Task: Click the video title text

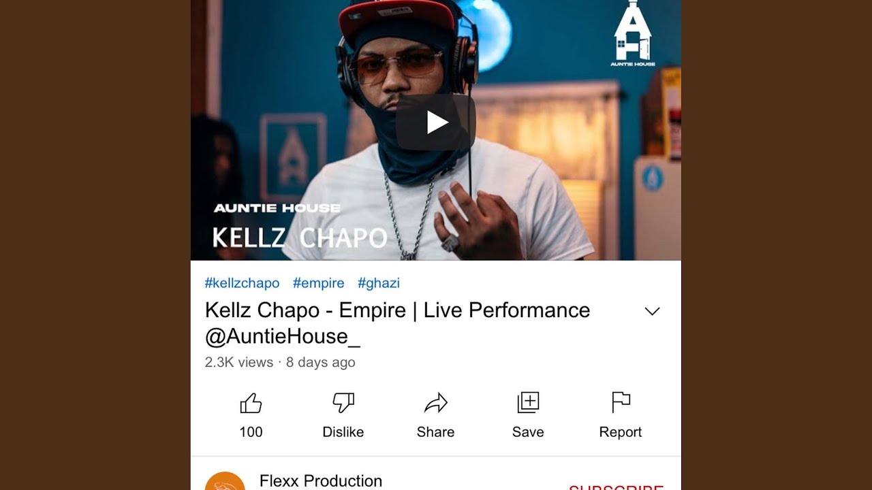Action: [398, 323]
